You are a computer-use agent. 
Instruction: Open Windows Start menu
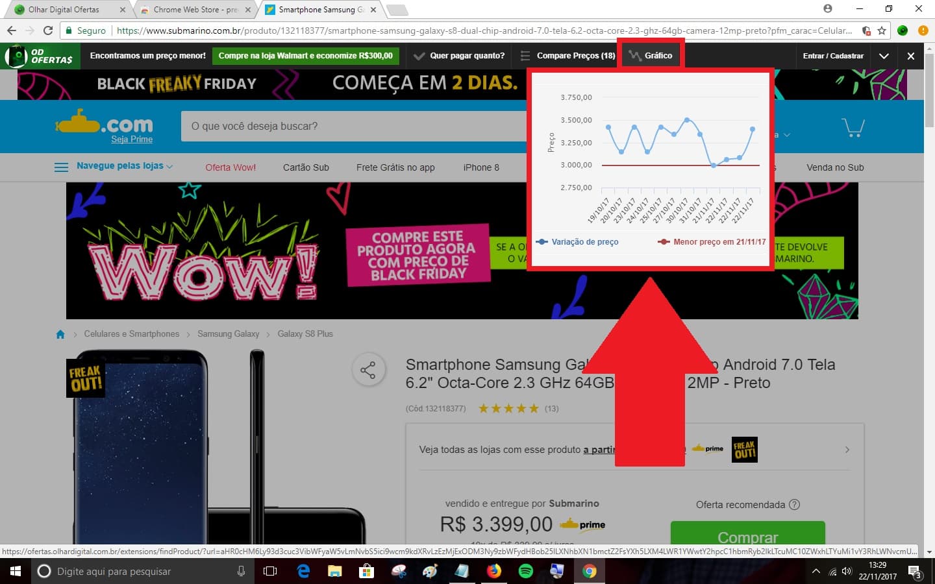pyautogui.click(x=16, y=571)
